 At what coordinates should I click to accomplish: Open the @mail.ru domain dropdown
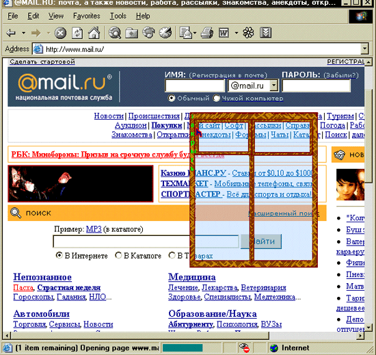click(x=274, y=86)
